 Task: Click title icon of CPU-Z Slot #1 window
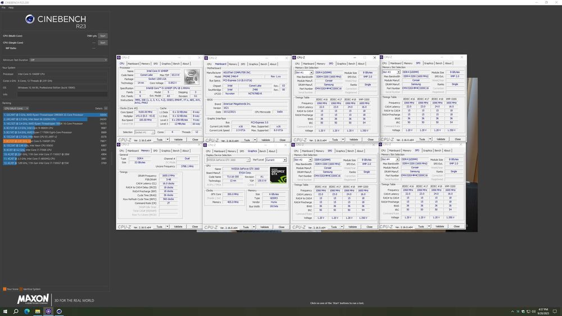[x=294, y=58]
